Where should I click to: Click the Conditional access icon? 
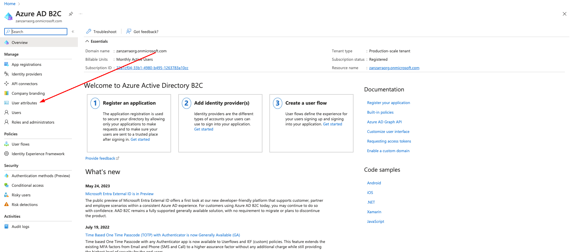pyautogui.click(x=7, y=185)
